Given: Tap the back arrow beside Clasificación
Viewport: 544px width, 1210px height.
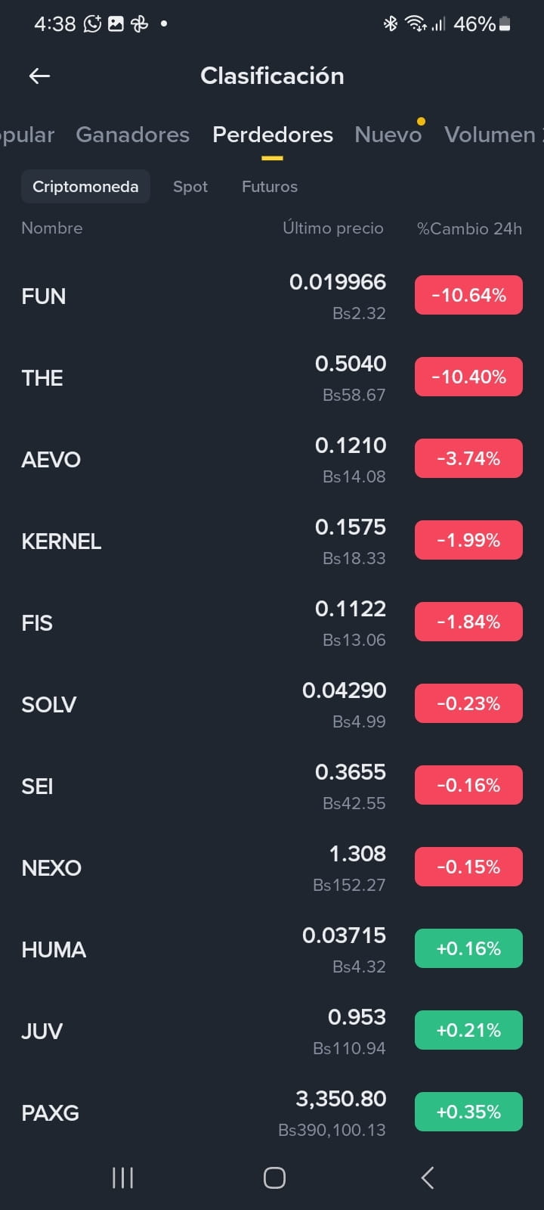Looking at the screenshot, I should tap(39, 76).
